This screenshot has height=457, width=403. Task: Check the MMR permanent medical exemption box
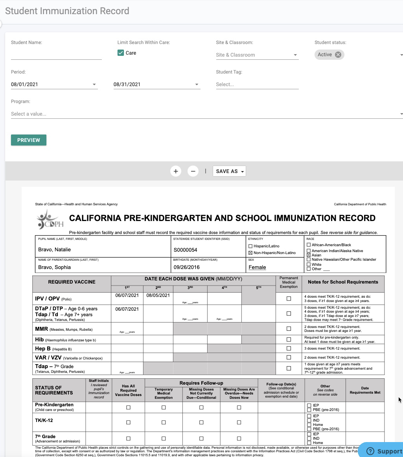click(289, 329)
